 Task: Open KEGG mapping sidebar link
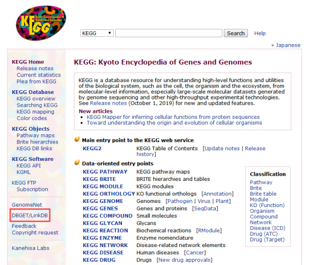pyautogui.click(x=35, y=112)
